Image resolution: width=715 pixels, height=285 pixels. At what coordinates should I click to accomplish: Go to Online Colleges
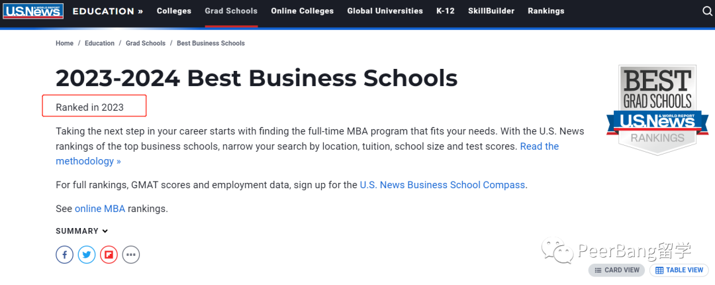[x=303, y=11]
